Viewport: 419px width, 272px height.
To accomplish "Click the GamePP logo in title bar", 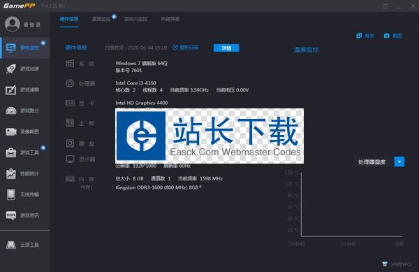I will coord(20,6).
